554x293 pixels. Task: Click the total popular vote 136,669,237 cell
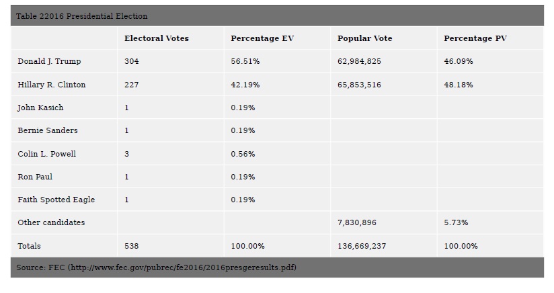(x=362, y=246)
